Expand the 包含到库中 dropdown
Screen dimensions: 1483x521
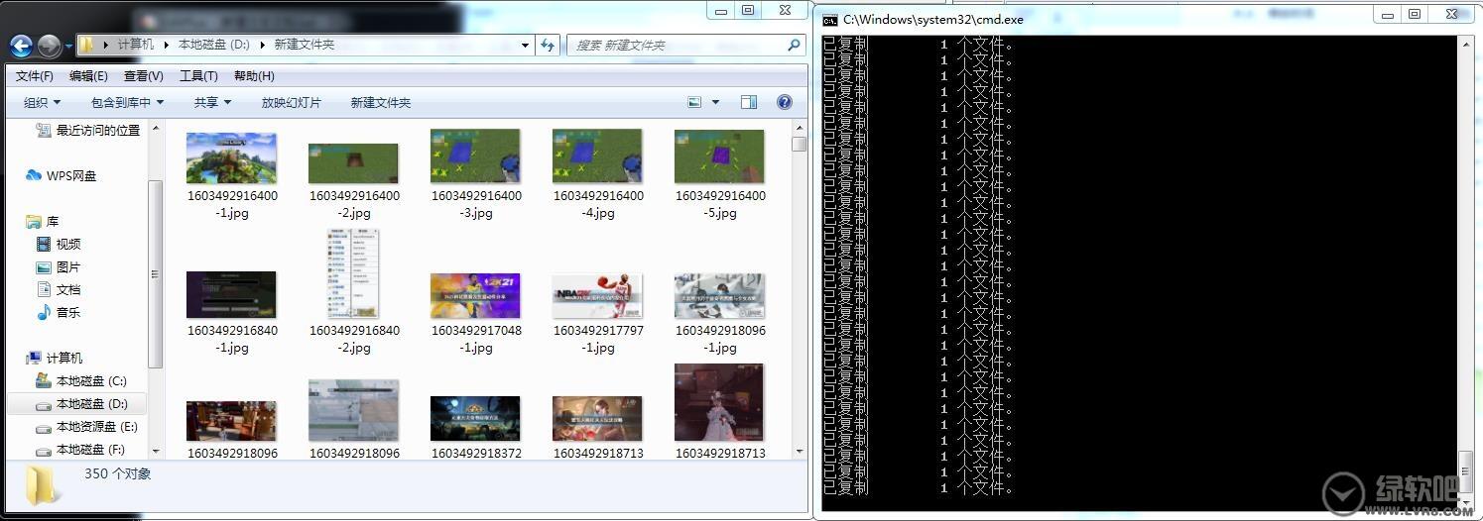point(127,102)
